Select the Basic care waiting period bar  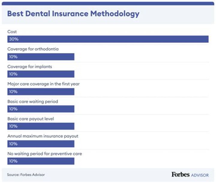(x=41, y=109)
